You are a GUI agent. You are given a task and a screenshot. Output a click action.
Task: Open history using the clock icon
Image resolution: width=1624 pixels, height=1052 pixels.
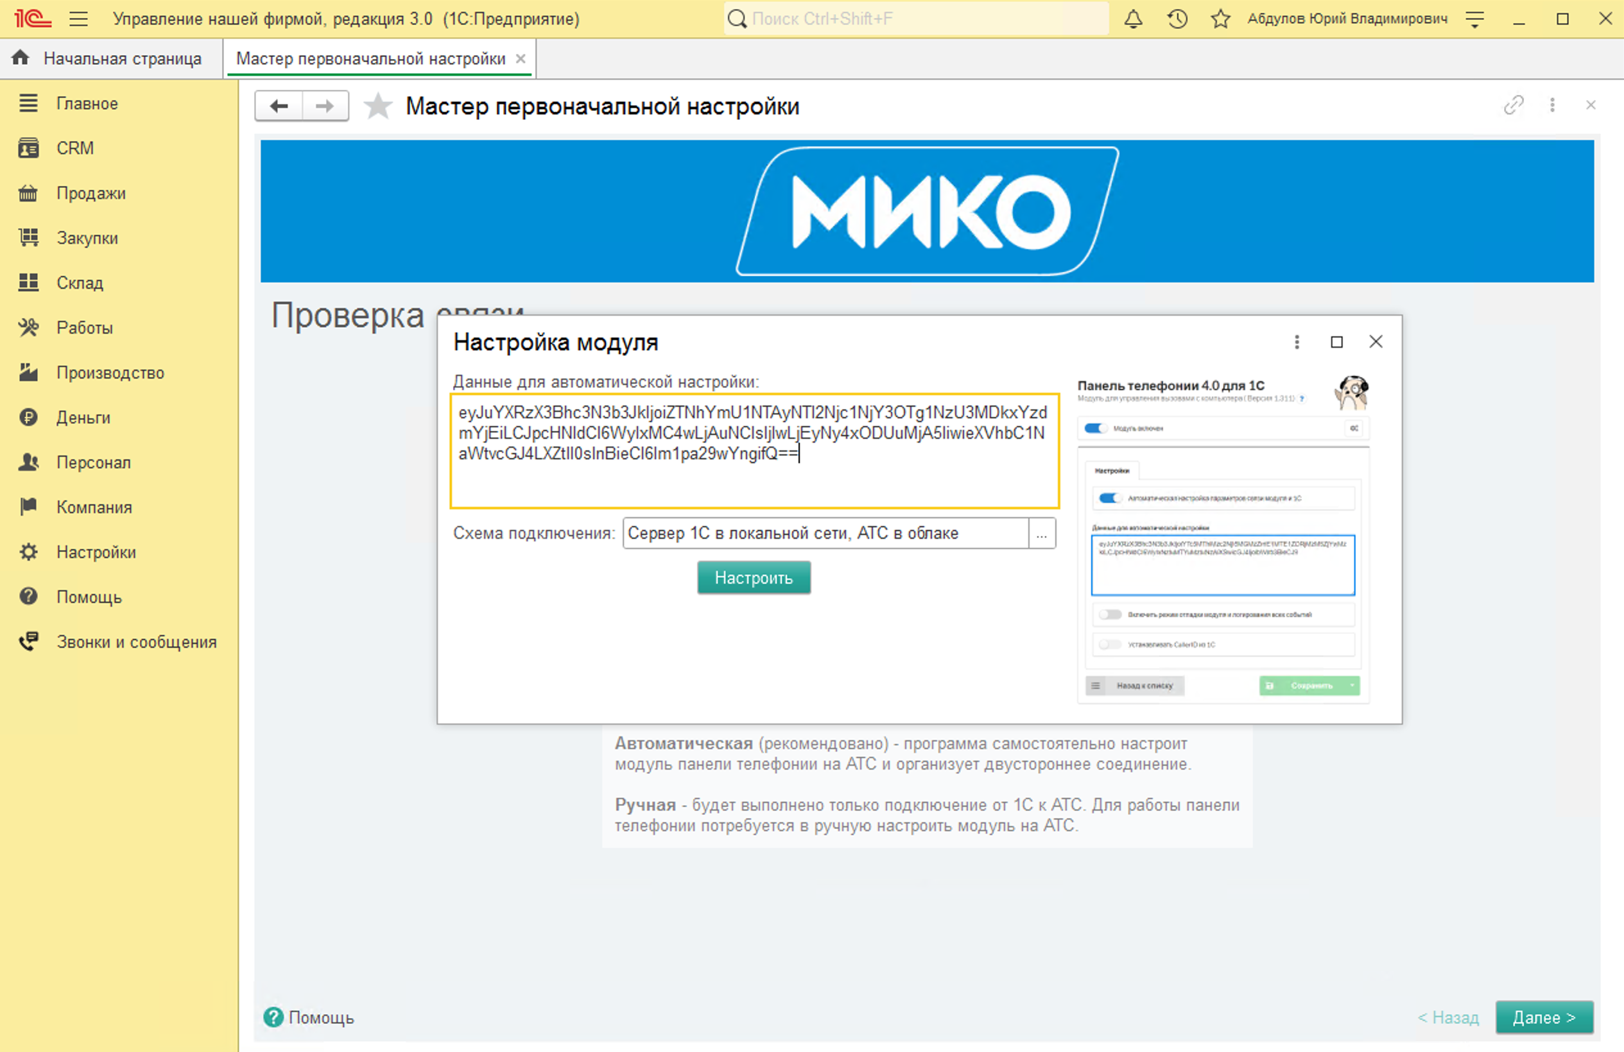tap(1177, 19)
